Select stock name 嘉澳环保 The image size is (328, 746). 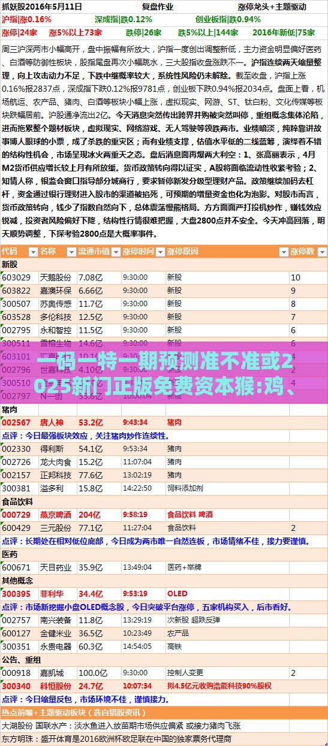(55, 290)
